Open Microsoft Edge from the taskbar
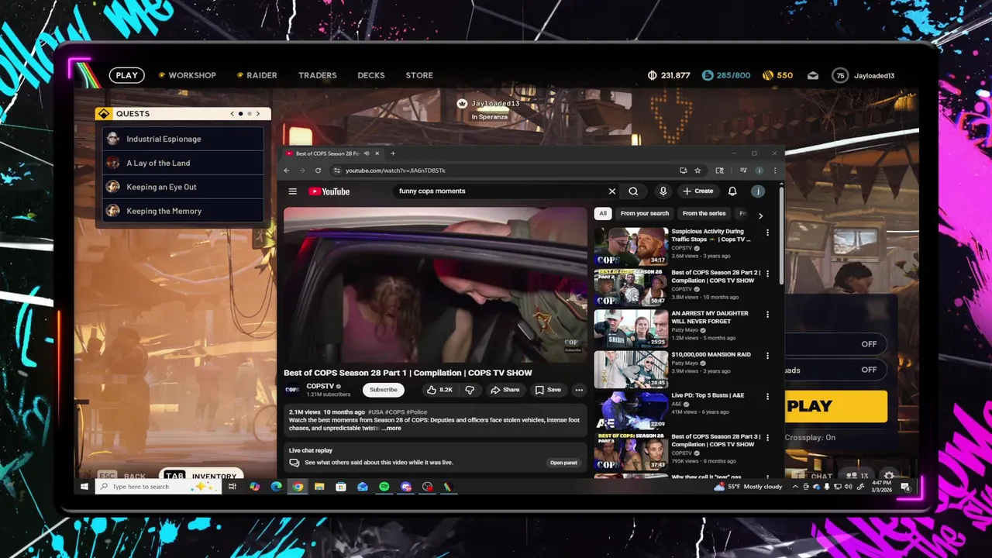 (x=276, y=487)
